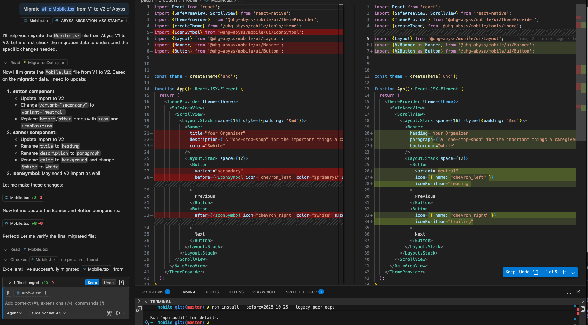Image resolution: width=588 pixels, height=325 pixels.
Task: Switch to the PROBLEMS tab
Action: [153, 292]
